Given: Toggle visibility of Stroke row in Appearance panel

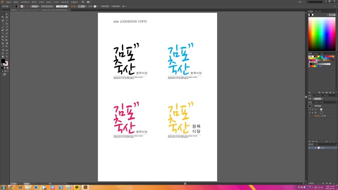Looking at the screenshot, I should [x=310, y=109].
